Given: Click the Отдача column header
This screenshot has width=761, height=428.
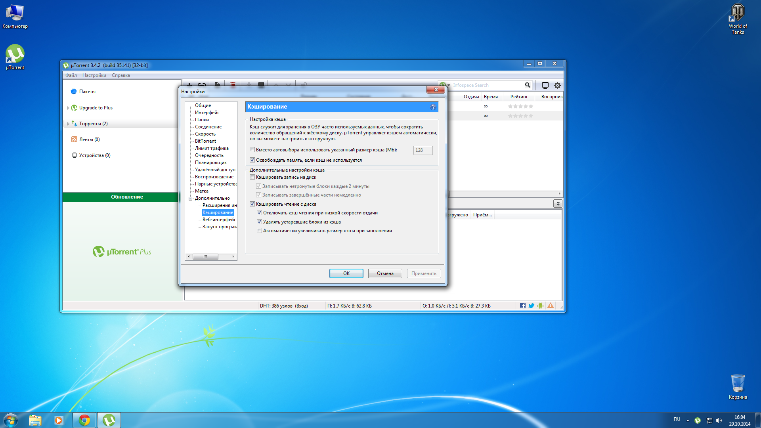Looking at the screenshot, I should click(x=471, y=97).
